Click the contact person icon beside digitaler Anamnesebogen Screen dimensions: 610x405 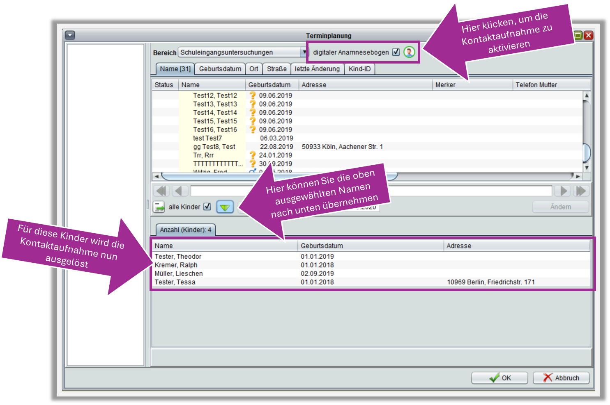tap(409, 52)
